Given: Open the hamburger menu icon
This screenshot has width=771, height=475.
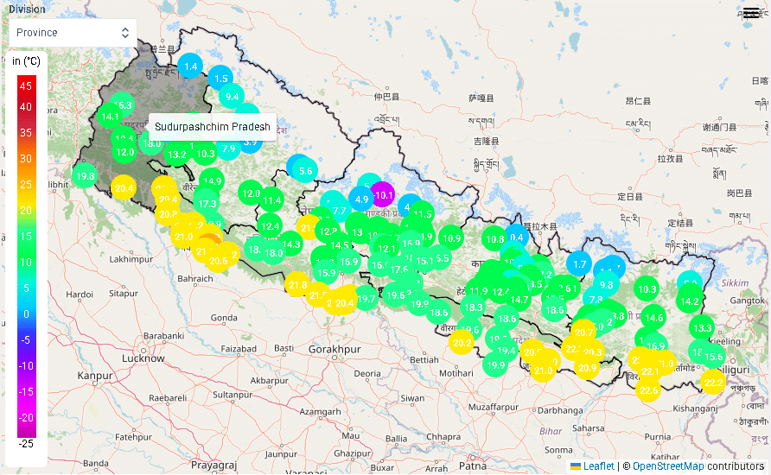Looking at the screenshot, I should (x=752, y=13).
